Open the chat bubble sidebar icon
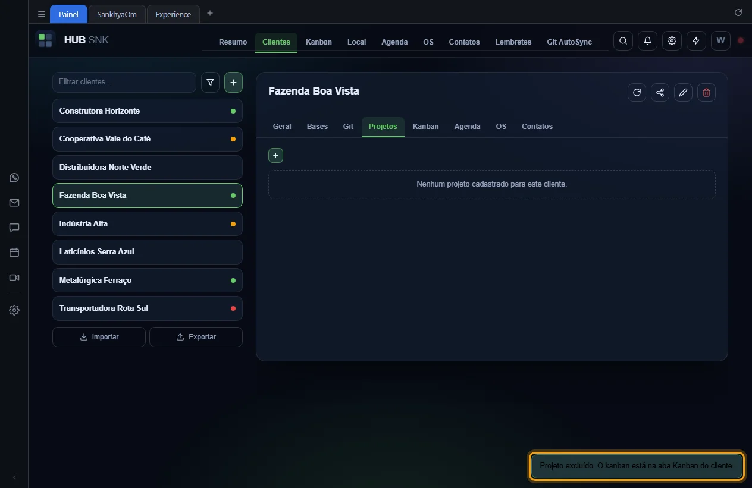The image size is (752, 488). pos(14,228)
